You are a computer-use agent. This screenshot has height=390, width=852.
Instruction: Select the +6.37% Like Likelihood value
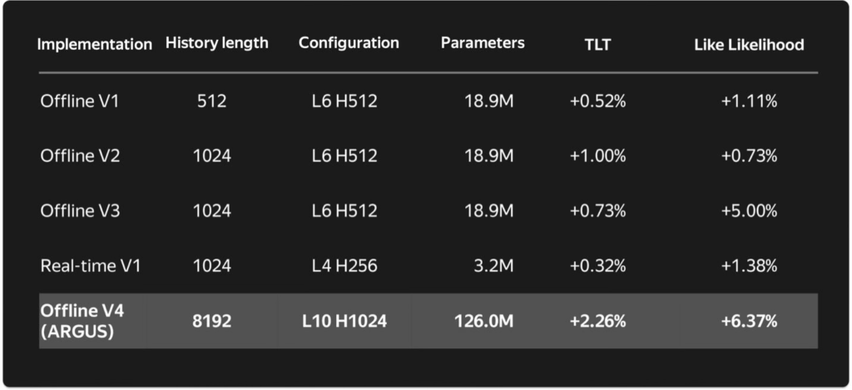[749, 321]
